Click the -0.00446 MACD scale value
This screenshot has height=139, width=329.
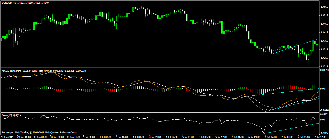[x=324, y=110]
